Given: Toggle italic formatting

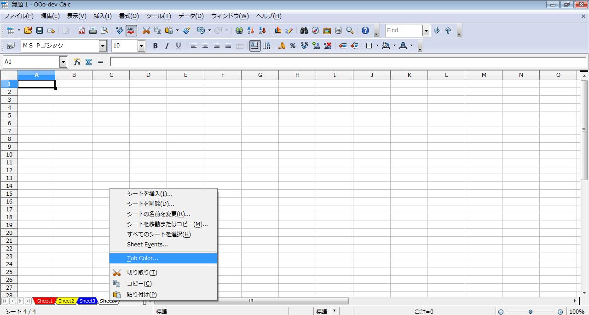Looking at the screenshot, I should click(167, 46).
